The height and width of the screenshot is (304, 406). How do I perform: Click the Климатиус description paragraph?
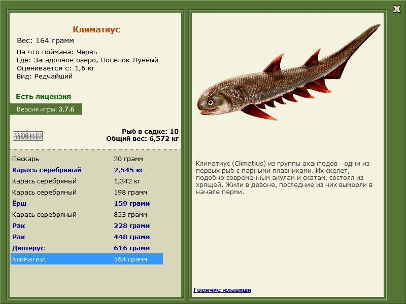284,178
